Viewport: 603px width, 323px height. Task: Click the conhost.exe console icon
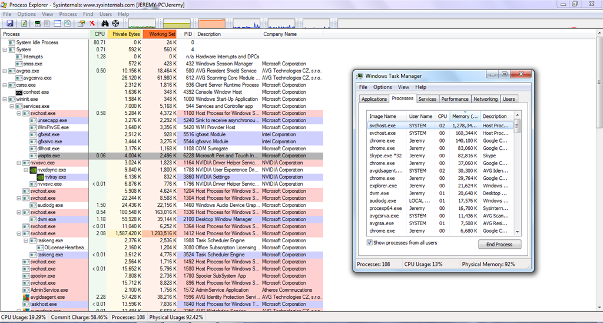19,92
